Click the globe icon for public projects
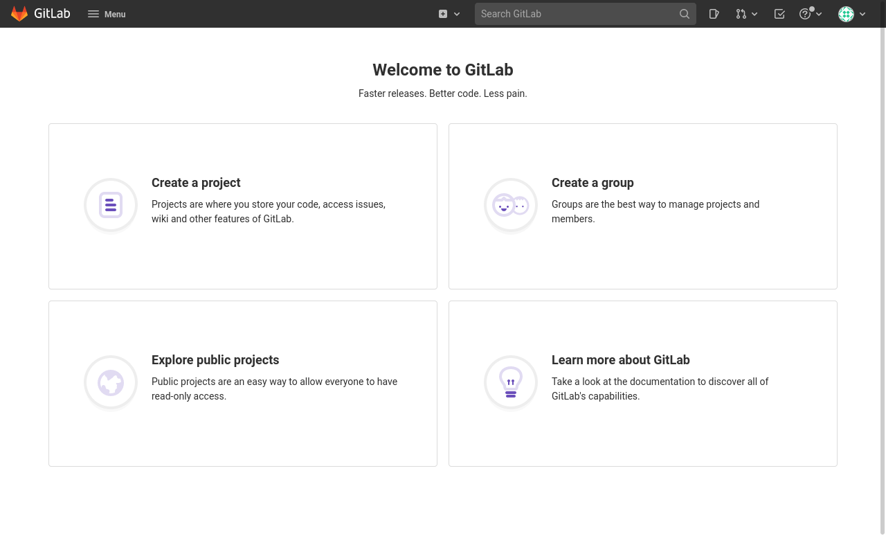 [111, 382]
